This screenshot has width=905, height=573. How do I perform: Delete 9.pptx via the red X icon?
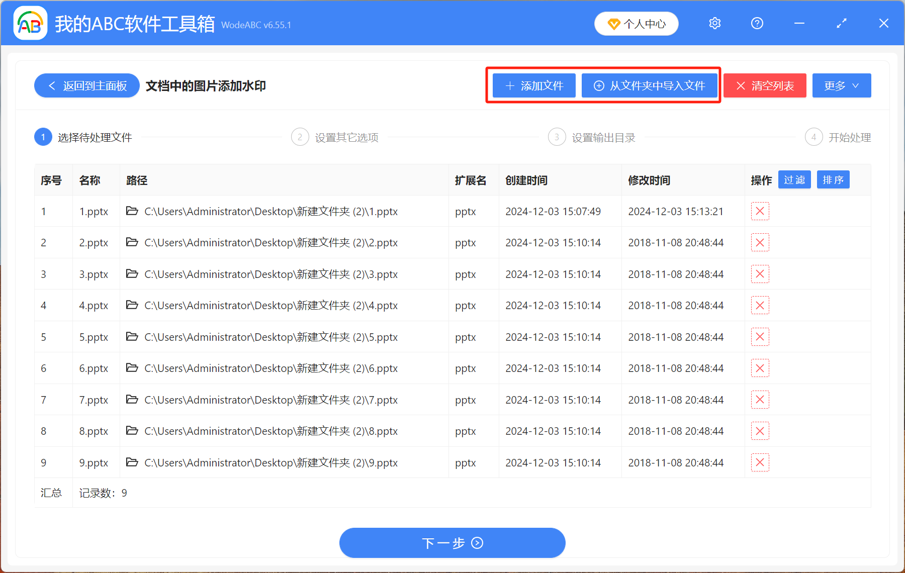coord(760,462)
